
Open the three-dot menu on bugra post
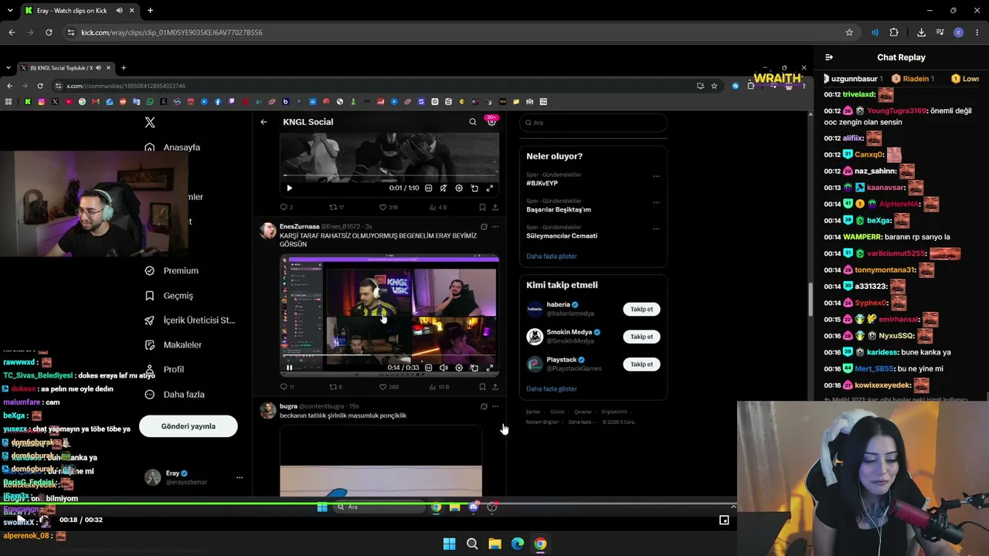coord(495,406)
